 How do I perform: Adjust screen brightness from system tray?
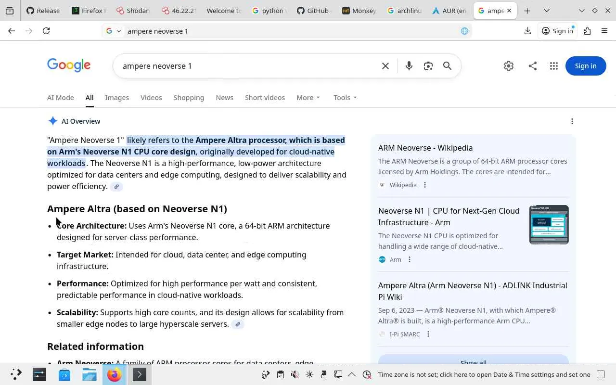click(309, 374)
